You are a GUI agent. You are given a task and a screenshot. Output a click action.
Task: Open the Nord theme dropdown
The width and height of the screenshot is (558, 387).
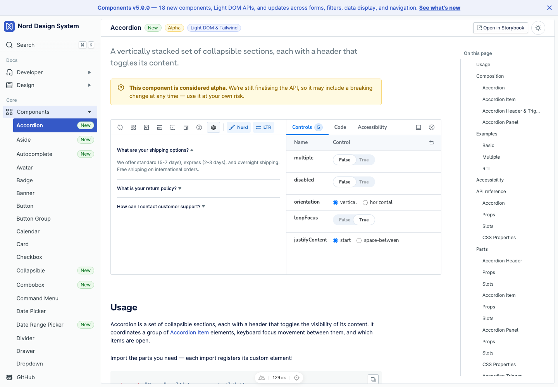(x=239, y=127)
